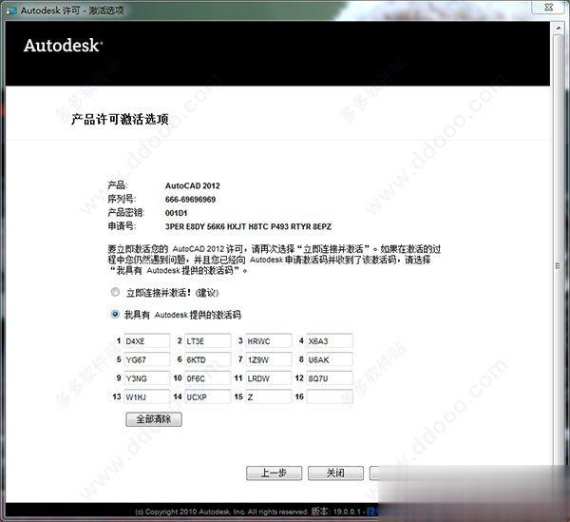This screenshot has width=570, height=522.
Task: Click the 产品密钥 label
Action: [x=125, y=212]
